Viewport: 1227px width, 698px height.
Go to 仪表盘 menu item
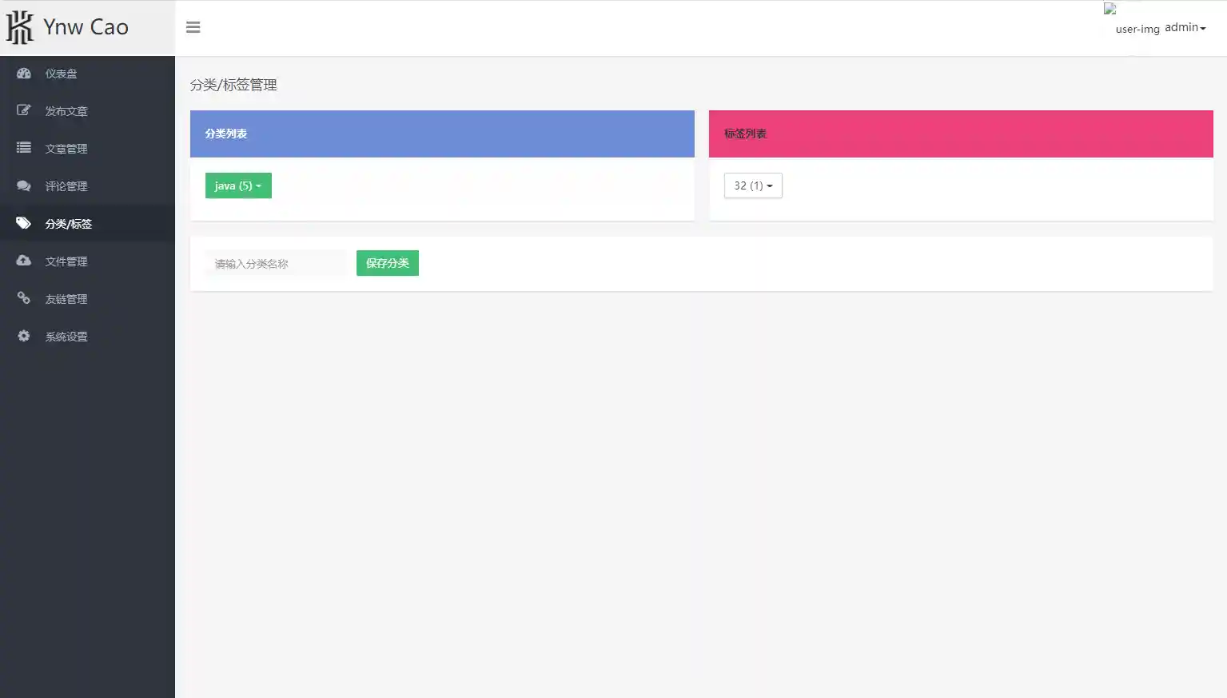pyautogui.click(x=62, y=74)
